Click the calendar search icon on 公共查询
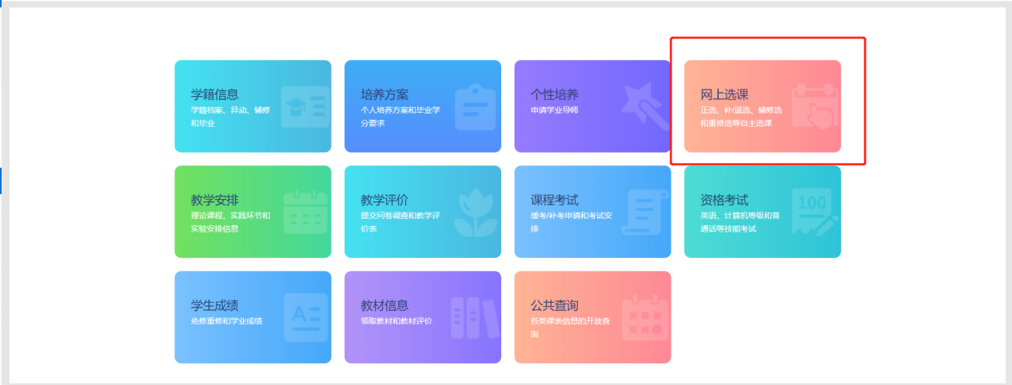This screenshot has width=1012, height=385. (644, 318)
